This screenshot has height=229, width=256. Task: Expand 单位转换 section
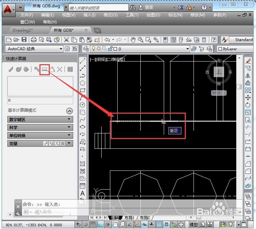pos(40,135)
